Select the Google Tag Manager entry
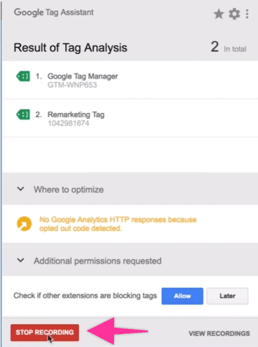Screen dimensions: 258x347 point(130,80)
